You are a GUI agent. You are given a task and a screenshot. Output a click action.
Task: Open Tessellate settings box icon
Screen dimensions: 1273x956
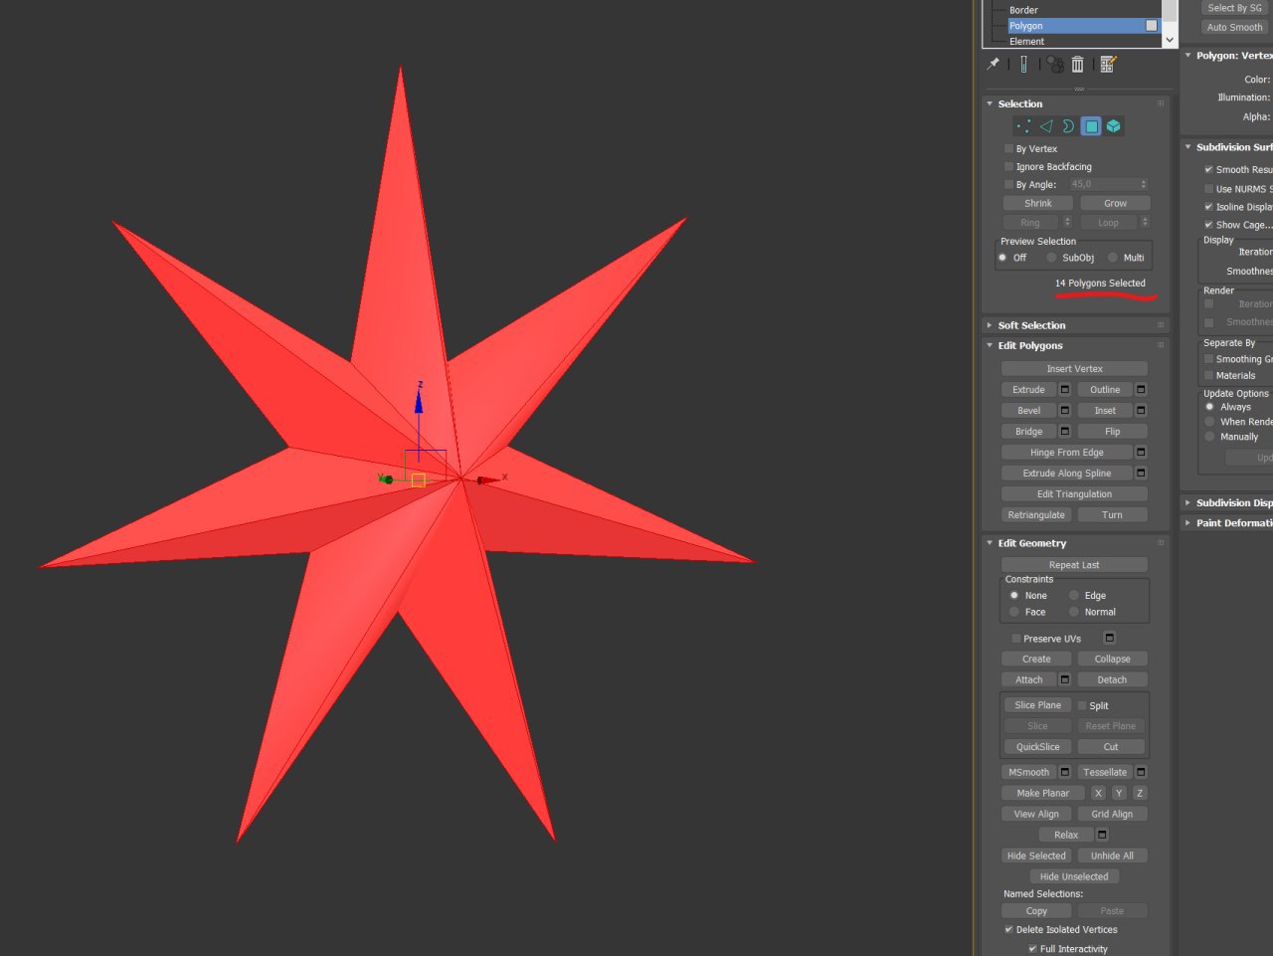tap(1141, 773)
